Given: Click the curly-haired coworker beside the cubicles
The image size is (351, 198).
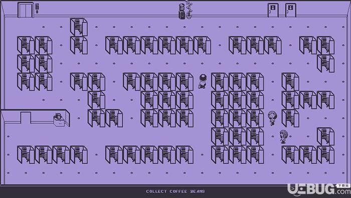Looking at the screenshot, I should (272, 118).
